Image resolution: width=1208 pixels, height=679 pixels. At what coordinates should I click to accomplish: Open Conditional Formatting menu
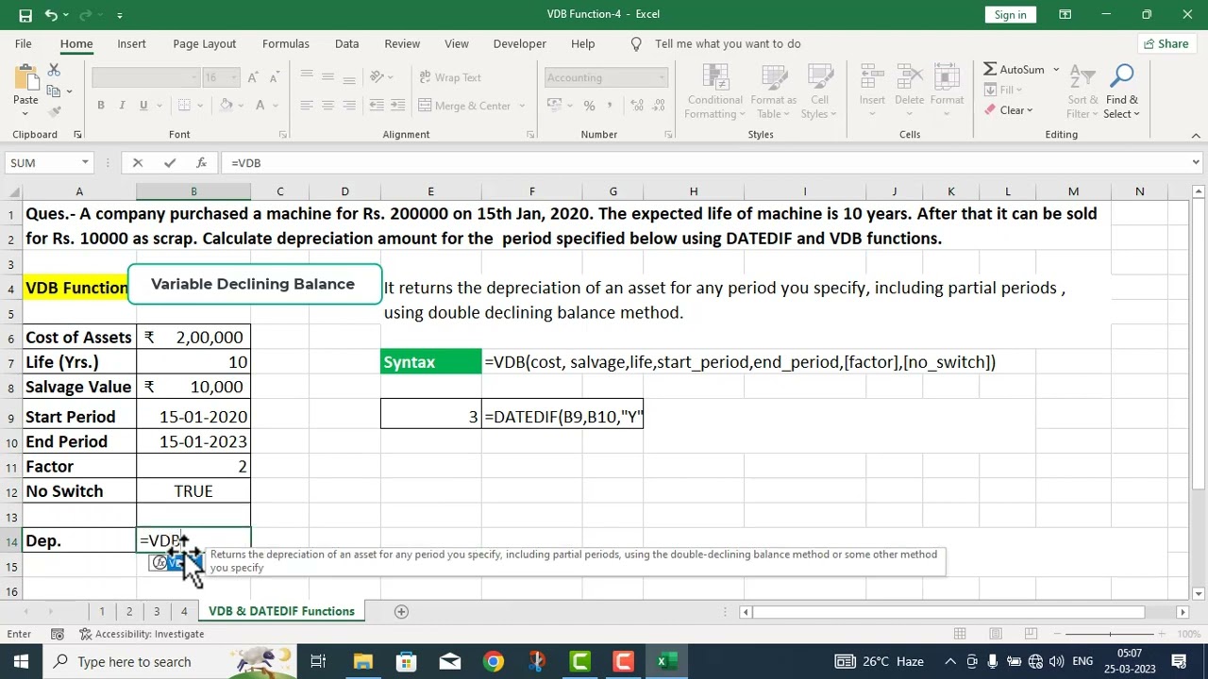[x=714, y=91]
